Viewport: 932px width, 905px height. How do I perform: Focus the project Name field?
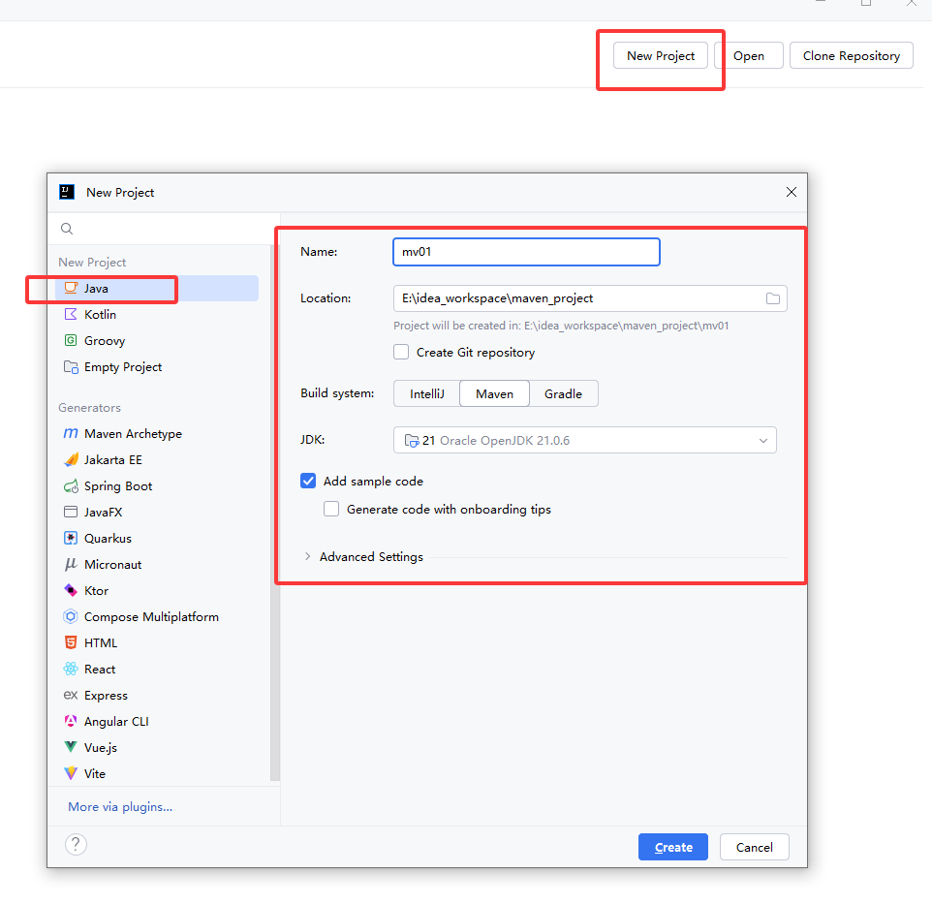[526, 252]
